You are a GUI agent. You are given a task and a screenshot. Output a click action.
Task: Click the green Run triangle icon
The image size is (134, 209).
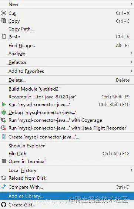(x=4, y=104)
